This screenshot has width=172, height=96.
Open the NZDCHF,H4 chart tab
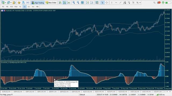[99, 92]
